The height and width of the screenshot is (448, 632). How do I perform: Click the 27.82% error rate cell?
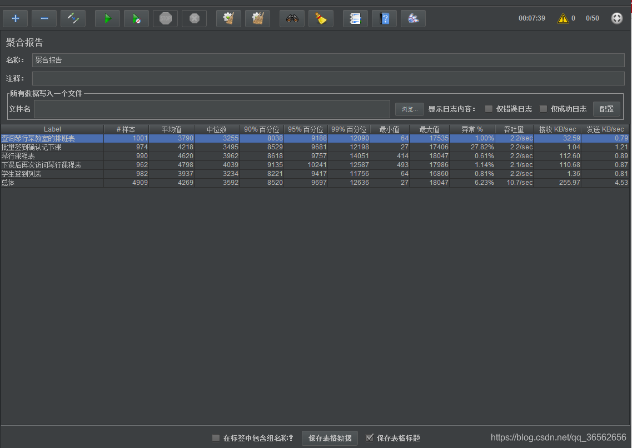[x=472, y=147]
